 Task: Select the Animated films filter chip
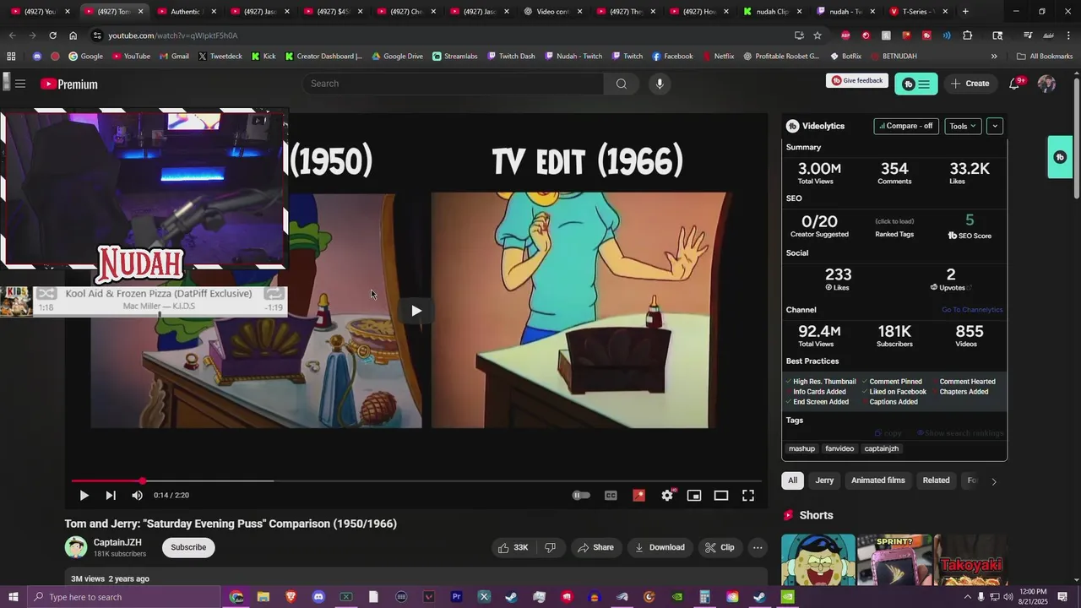(877, 480)
